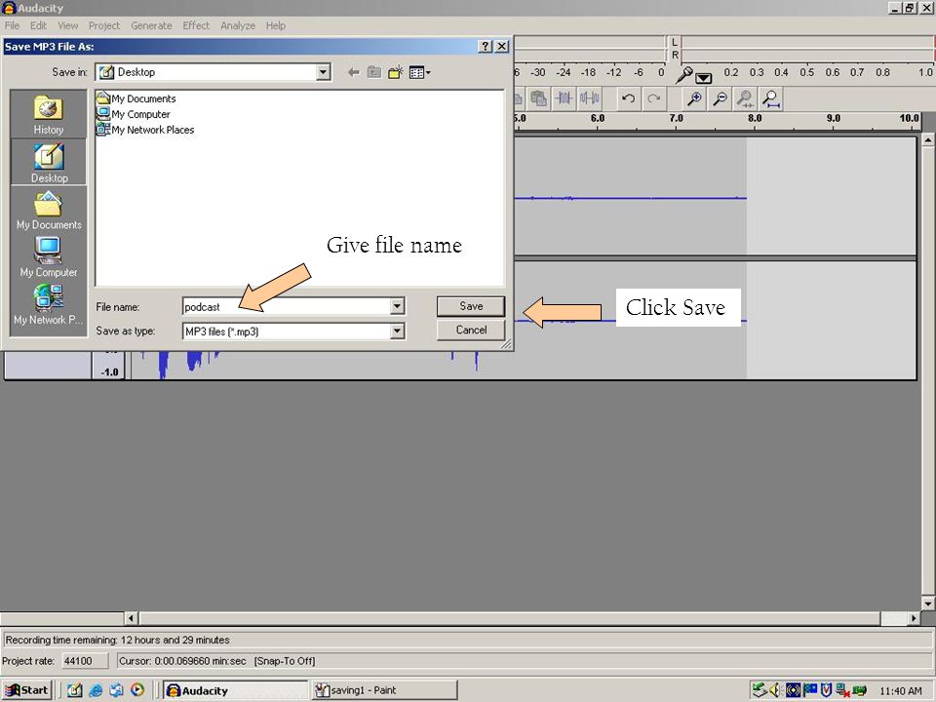Screen dimensions: 936x702
Task: Click the File name input field
Action: pos(287,306)
